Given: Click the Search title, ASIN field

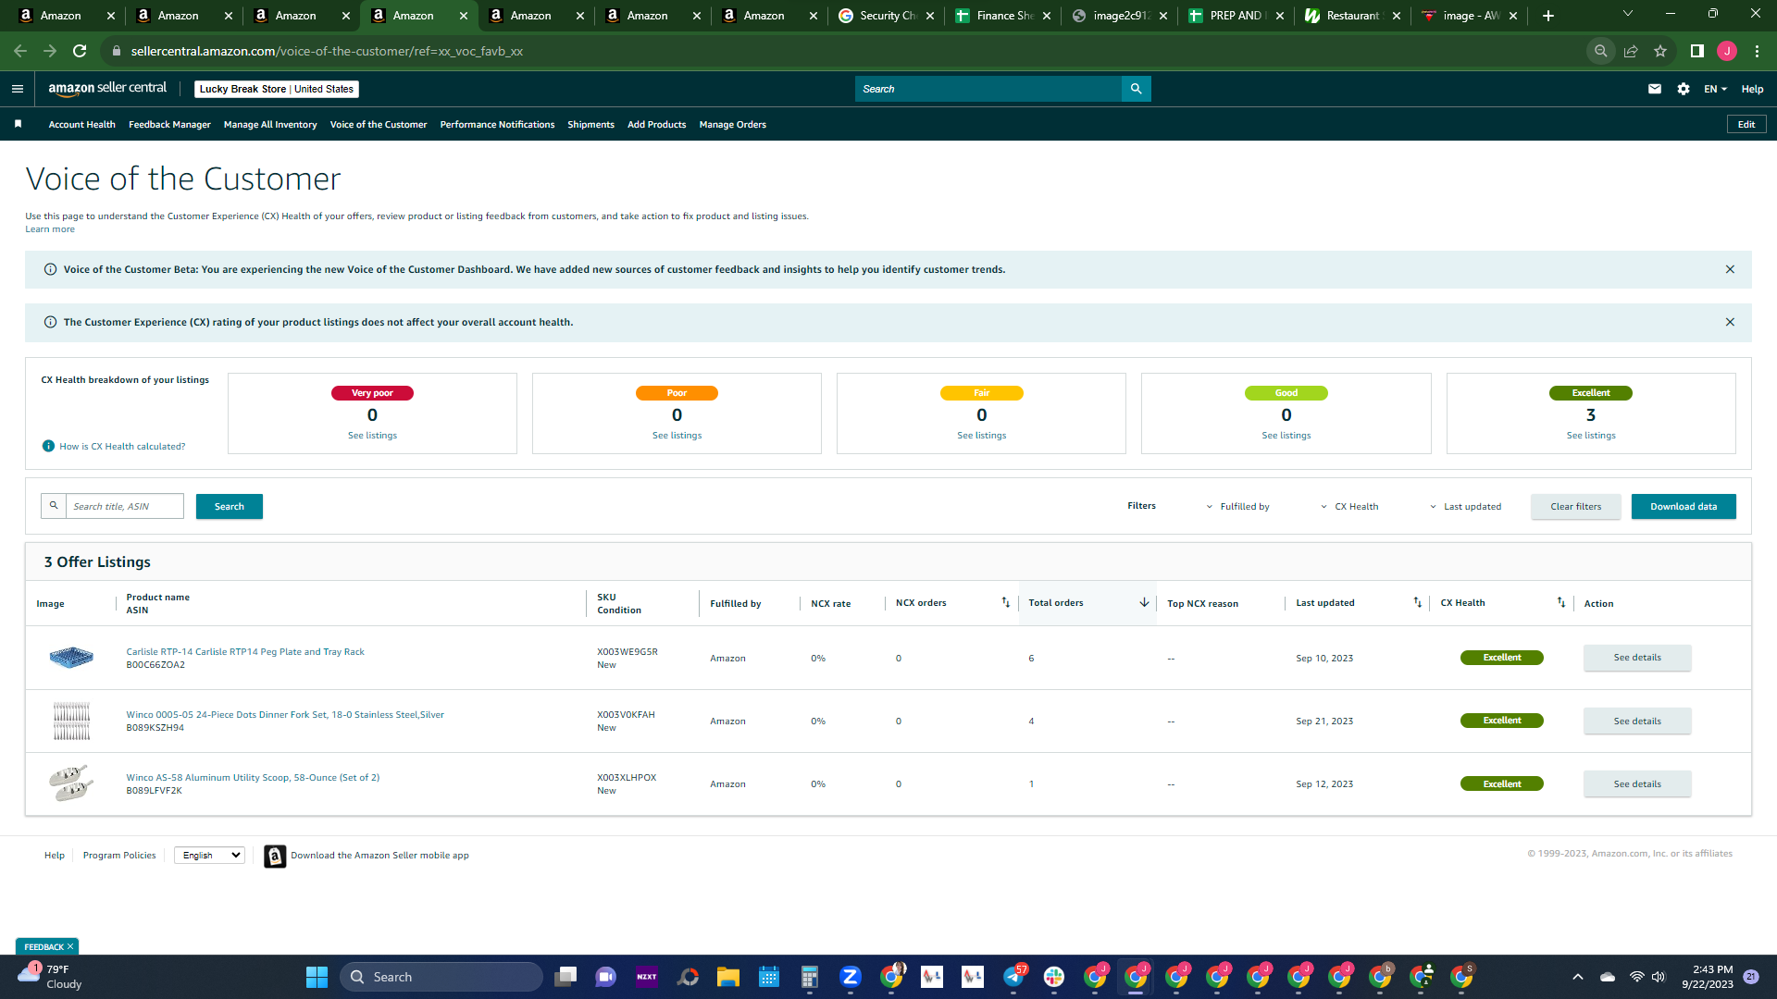Looking at the screenshot, I should coord(124,506).
